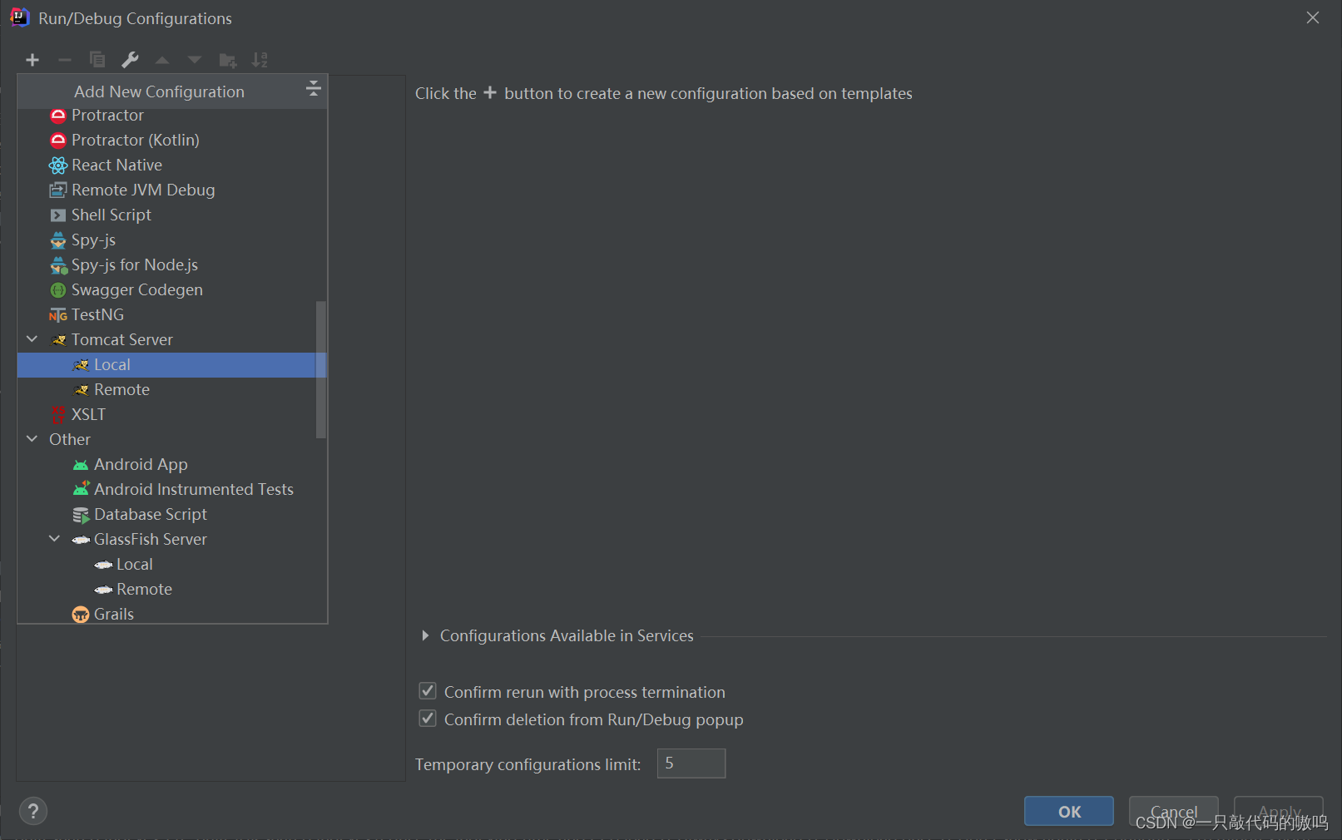Select the Swagger Codegen label
Screen dimensions: 1342x840
click(x=137, y=290)
